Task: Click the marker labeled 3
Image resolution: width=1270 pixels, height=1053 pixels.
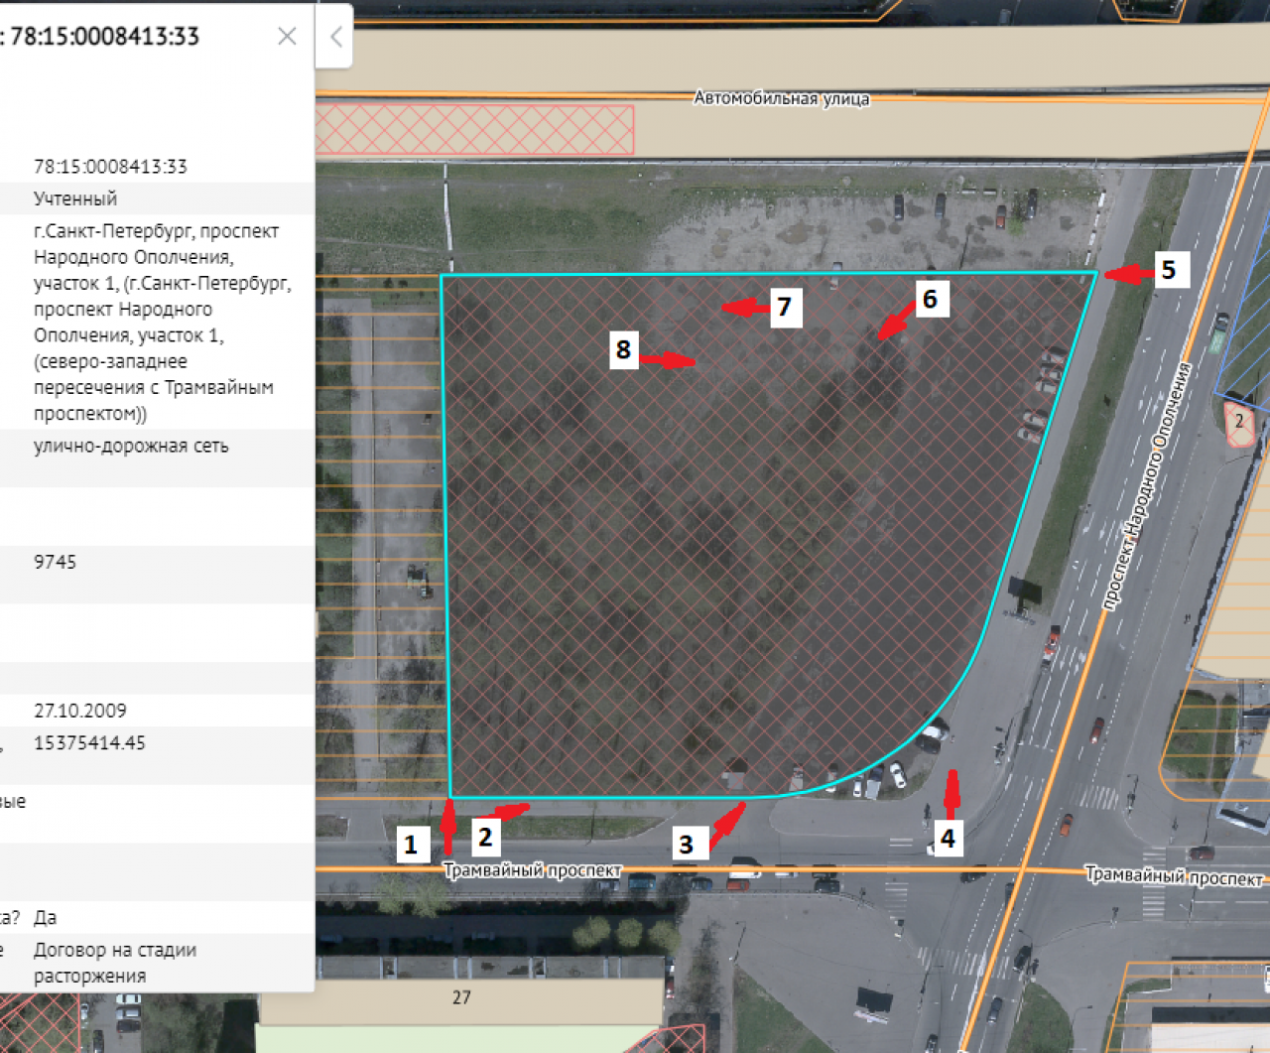Action: (686, 845)
